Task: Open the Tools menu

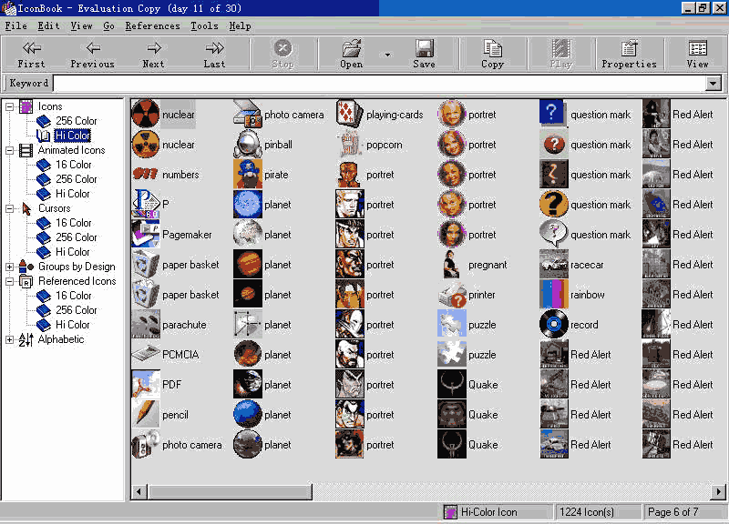Action: (204, 26)
